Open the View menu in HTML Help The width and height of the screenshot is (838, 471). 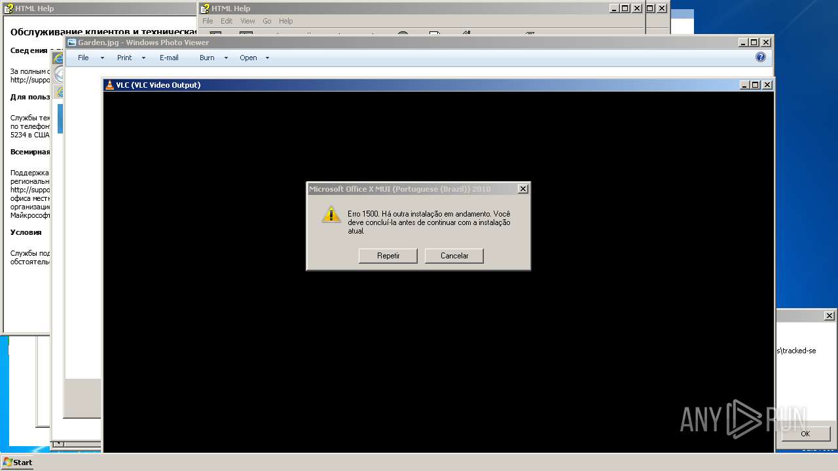pyautogui.click(x=247, y=21)
